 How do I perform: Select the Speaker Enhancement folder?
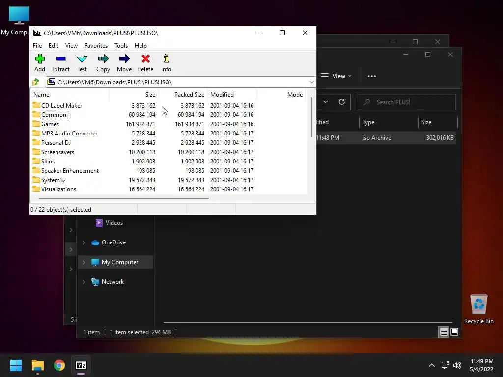coord(70,170)
